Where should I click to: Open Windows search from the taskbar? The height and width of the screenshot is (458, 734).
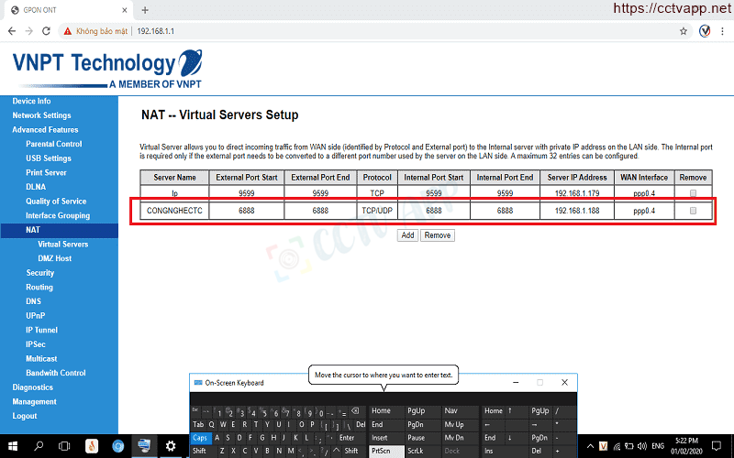[39, 446]
